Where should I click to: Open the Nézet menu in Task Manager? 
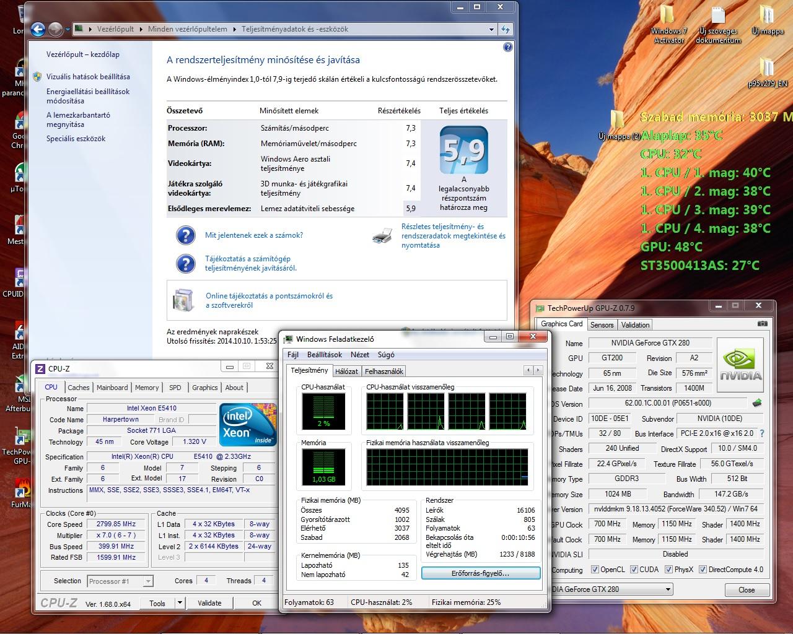360,355
